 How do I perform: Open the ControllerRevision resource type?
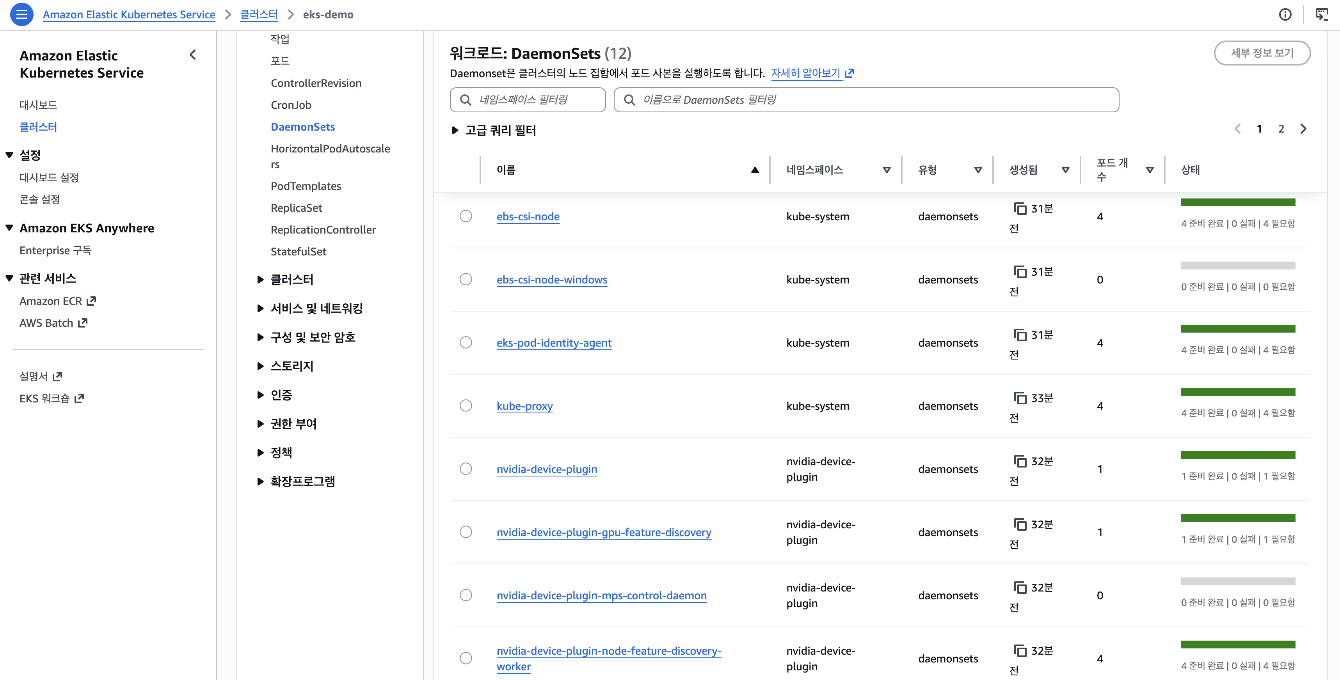coord(316,83)
